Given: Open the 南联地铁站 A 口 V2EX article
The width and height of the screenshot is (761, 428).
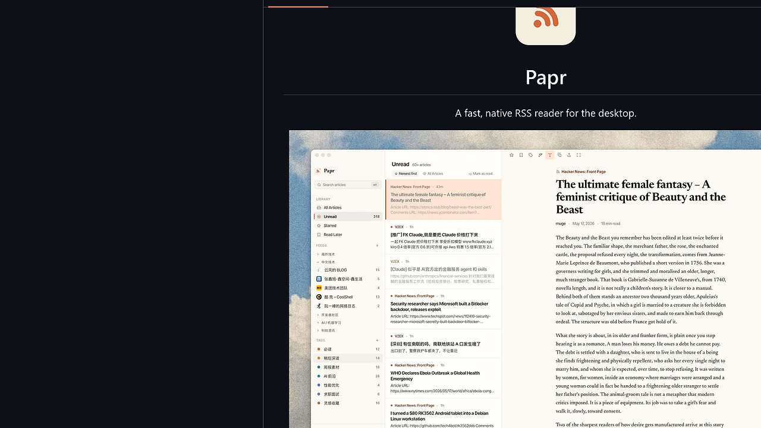Looking at the screenshot, I should click(444, 344).
